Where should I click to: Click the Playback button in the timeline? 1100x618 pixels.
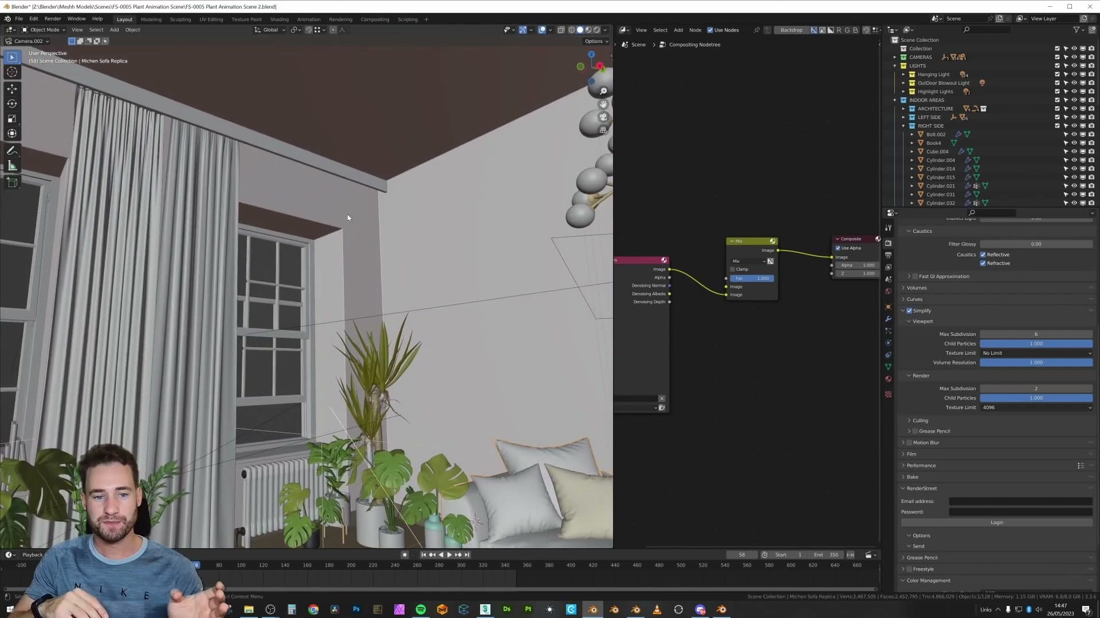pos(33,554)
